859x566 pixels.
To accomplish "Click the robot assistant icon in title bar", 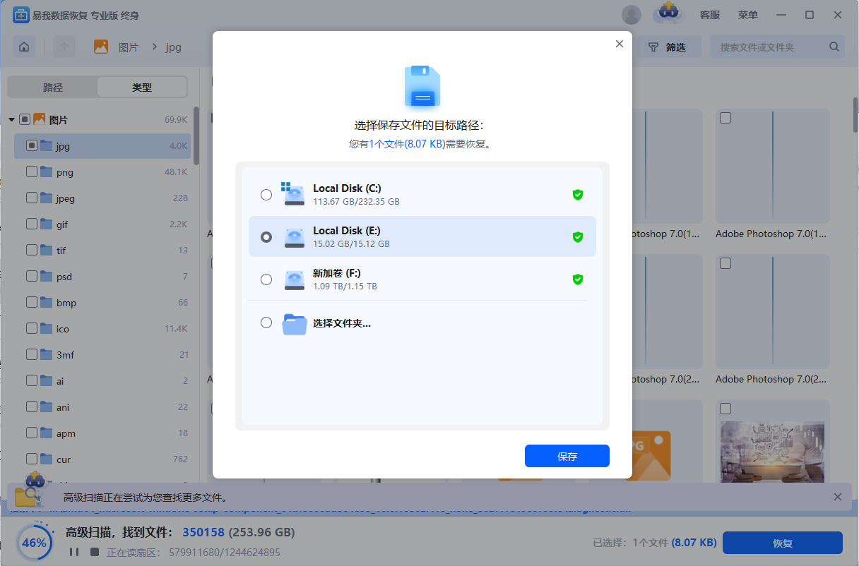I will [668, 13].
